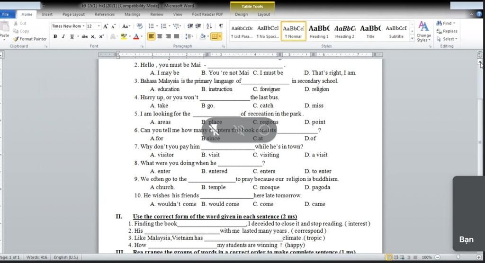Switch to the Table Tools Design tab
485x263 pixels.
pyautogui.click(x=241, y=14)
